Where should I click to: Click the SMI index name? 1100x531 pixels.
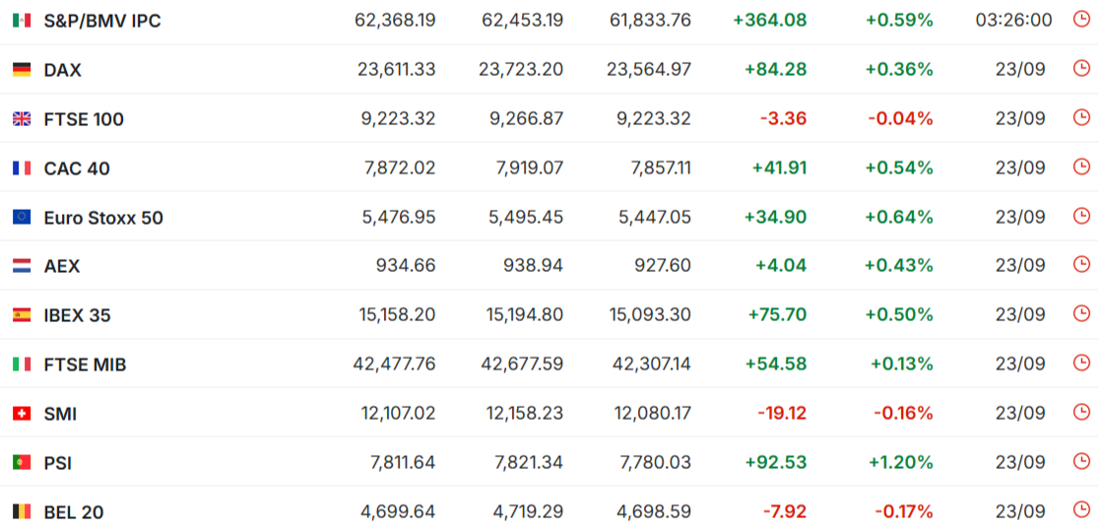click(60, 414)
